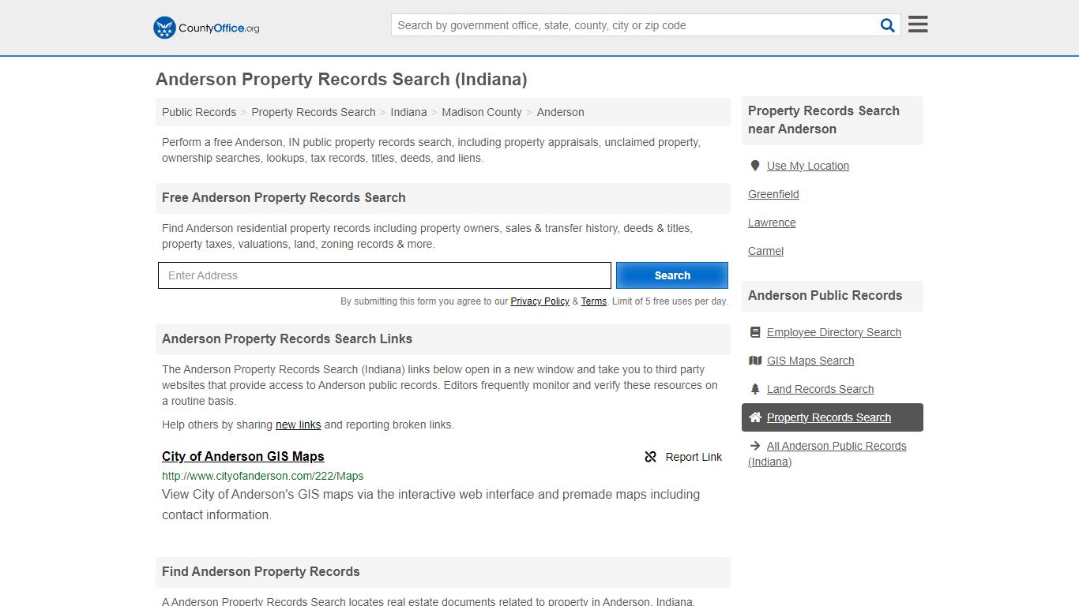The width and height of the screenshot is (1079, 606).
Task: Click Find Anderson Property Records heading
Action: pyautogui.click(x=261, y=571)
